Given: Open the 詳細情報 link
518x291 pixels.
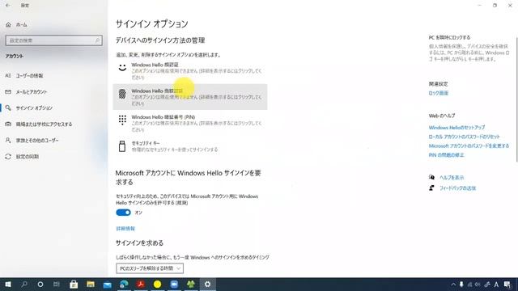Looking at the screenshot, I should pyautogui.click(x=125, y=228).
